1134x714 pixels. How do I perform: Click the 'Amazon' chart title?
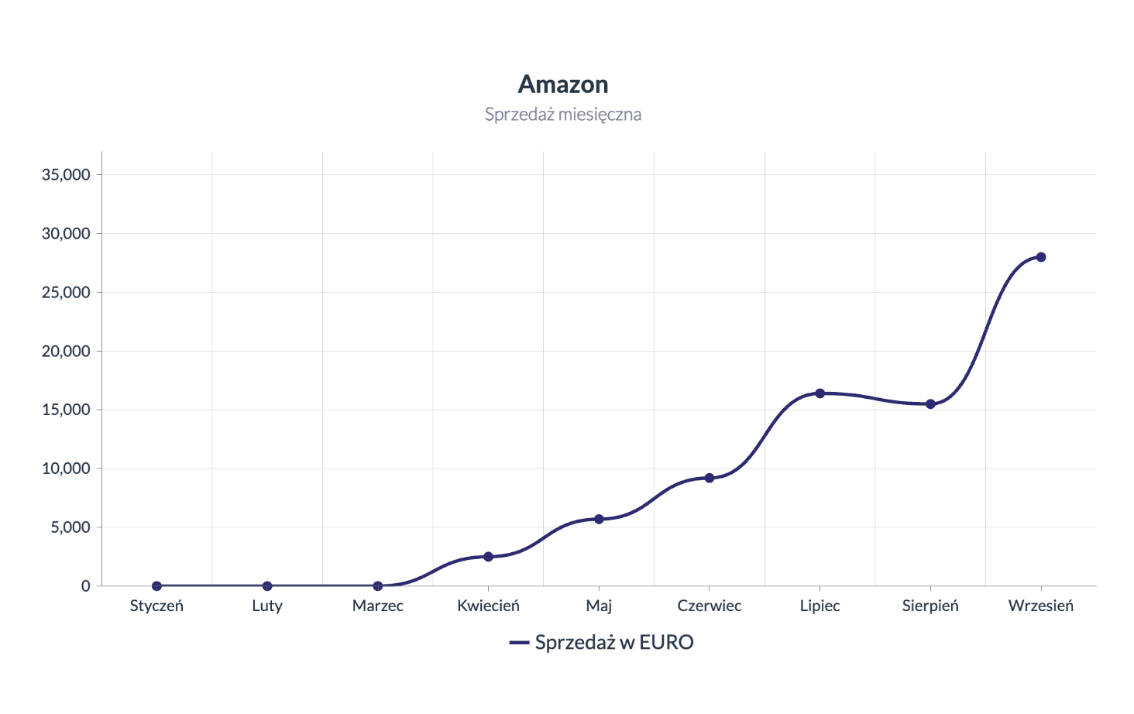(563, 84)
